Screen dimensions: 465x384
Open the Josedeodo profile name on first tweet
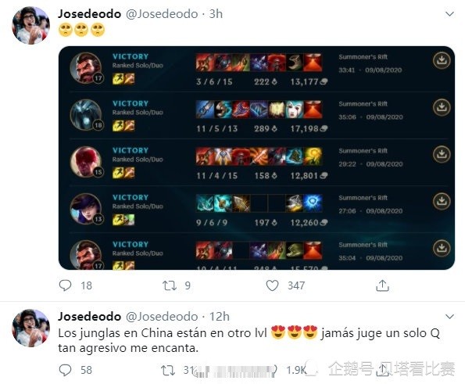click(x=89, y=14)
